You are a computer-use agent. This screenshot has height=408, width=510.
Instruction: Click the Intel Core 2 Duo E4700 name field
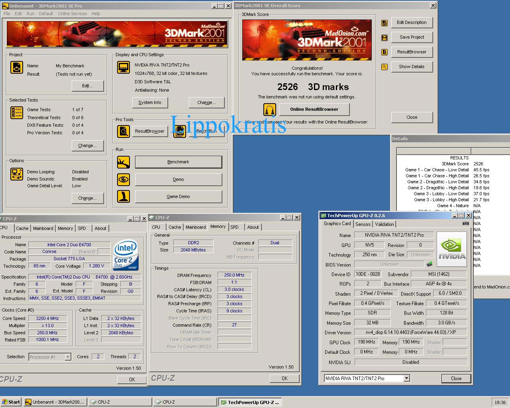click(69, 245)
